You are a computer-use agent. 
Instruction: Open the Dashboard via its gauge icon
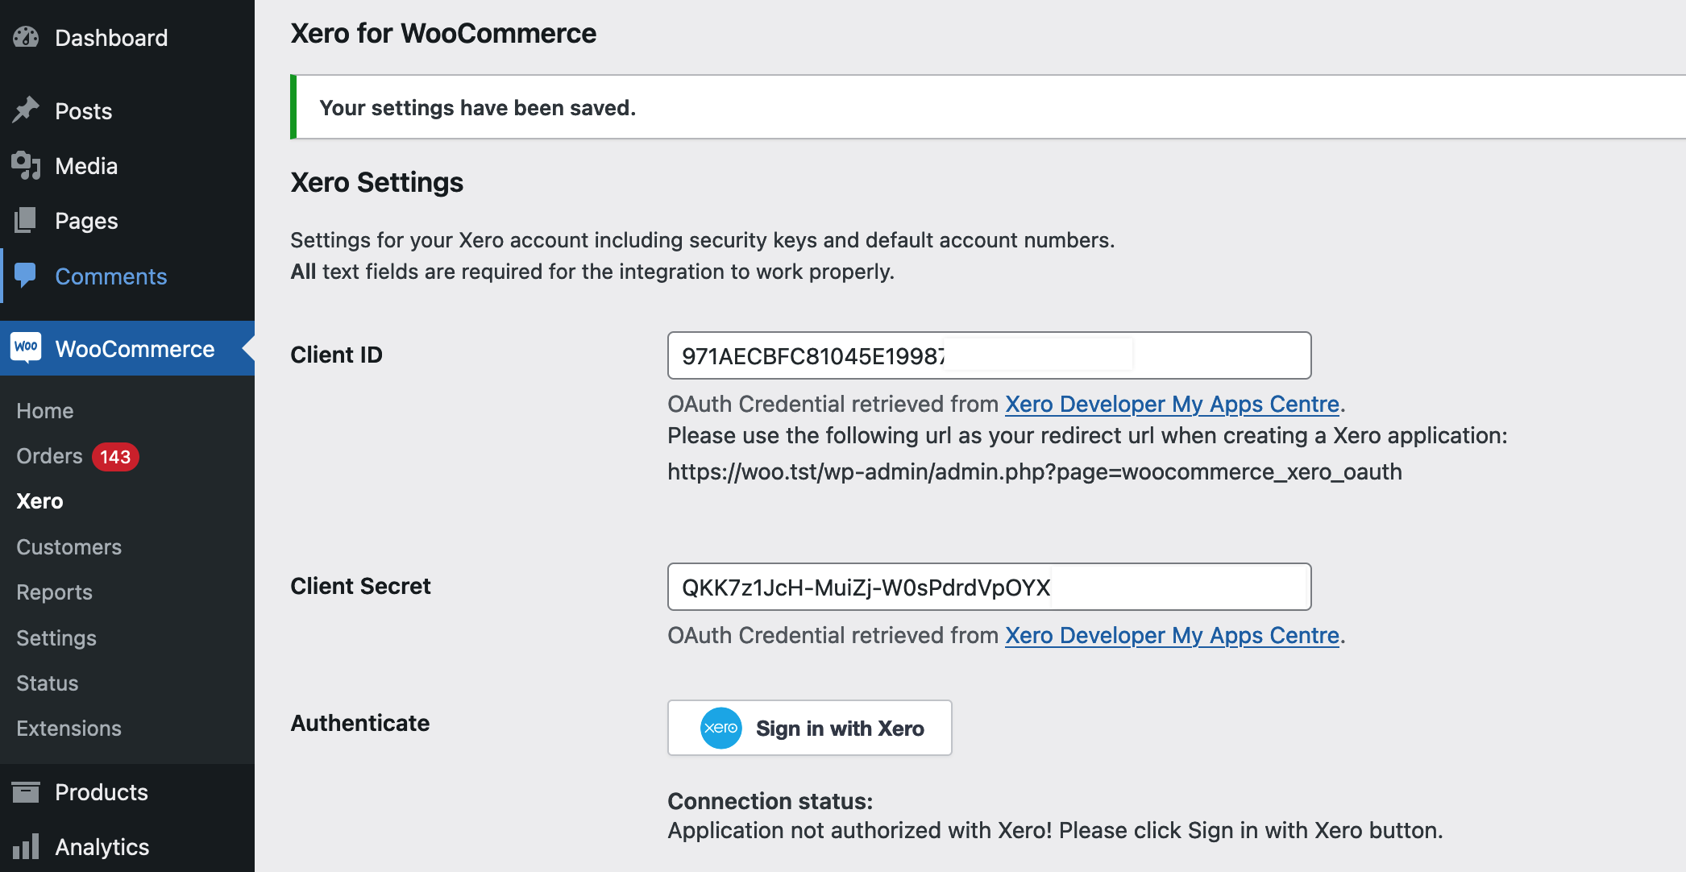(x=27, y=37)
